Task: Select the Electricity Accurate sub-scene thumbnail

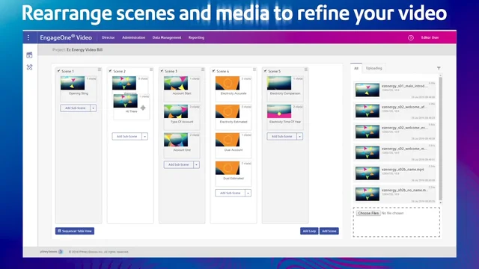Action: (228, 83)
